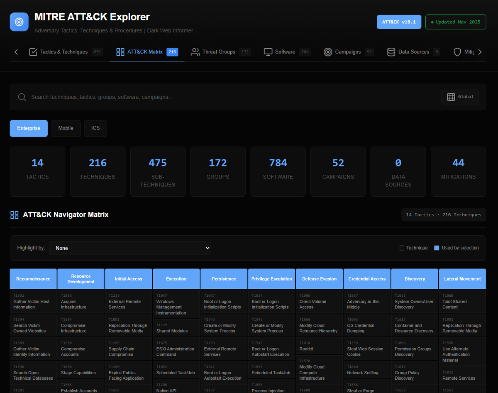Open T1195 Supply Chain Compromise technique
The height and width of the screenshot is (393, 498).
pyautogui.click(x=129, y=349)
